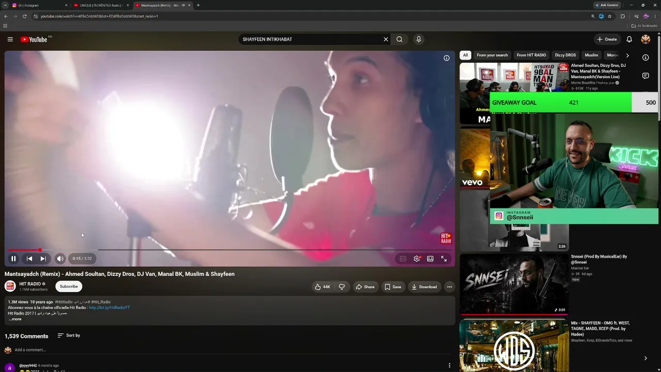Image resolution: width=661 pixels, height=372 pixels.
Task: Show the video info card icon
Action: tap(447, 58)
